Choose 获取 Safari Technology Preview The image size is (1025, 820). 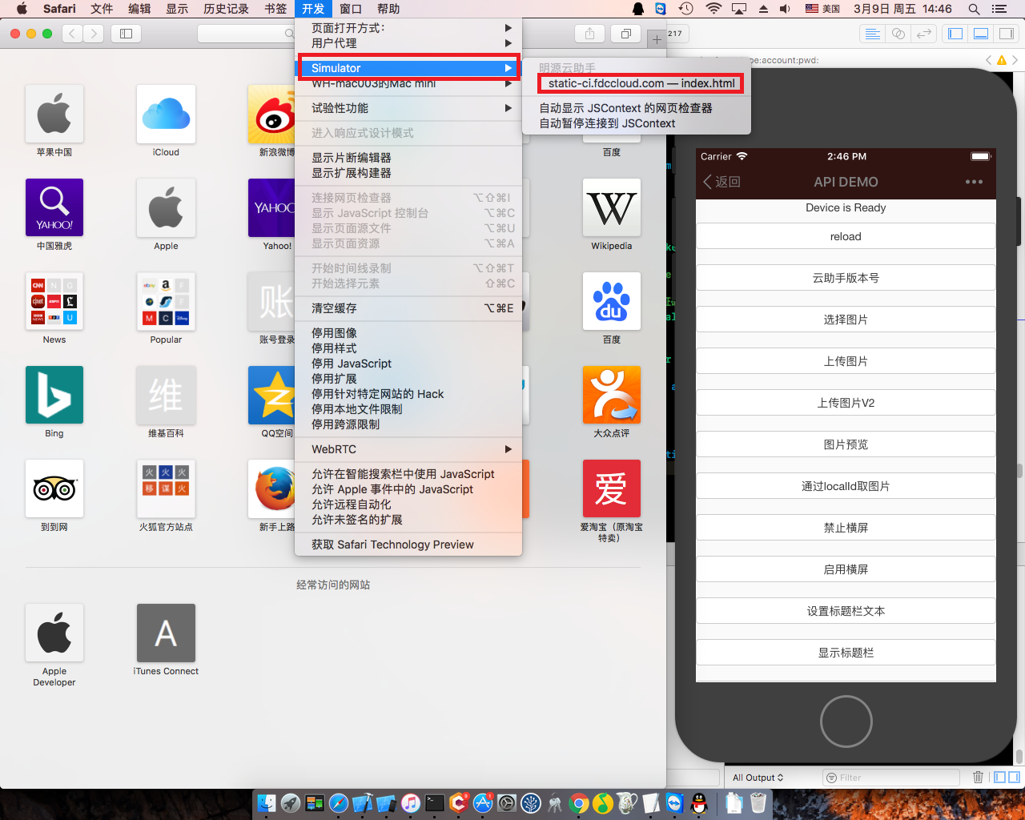pyautogui.click(x=408, y=545)
